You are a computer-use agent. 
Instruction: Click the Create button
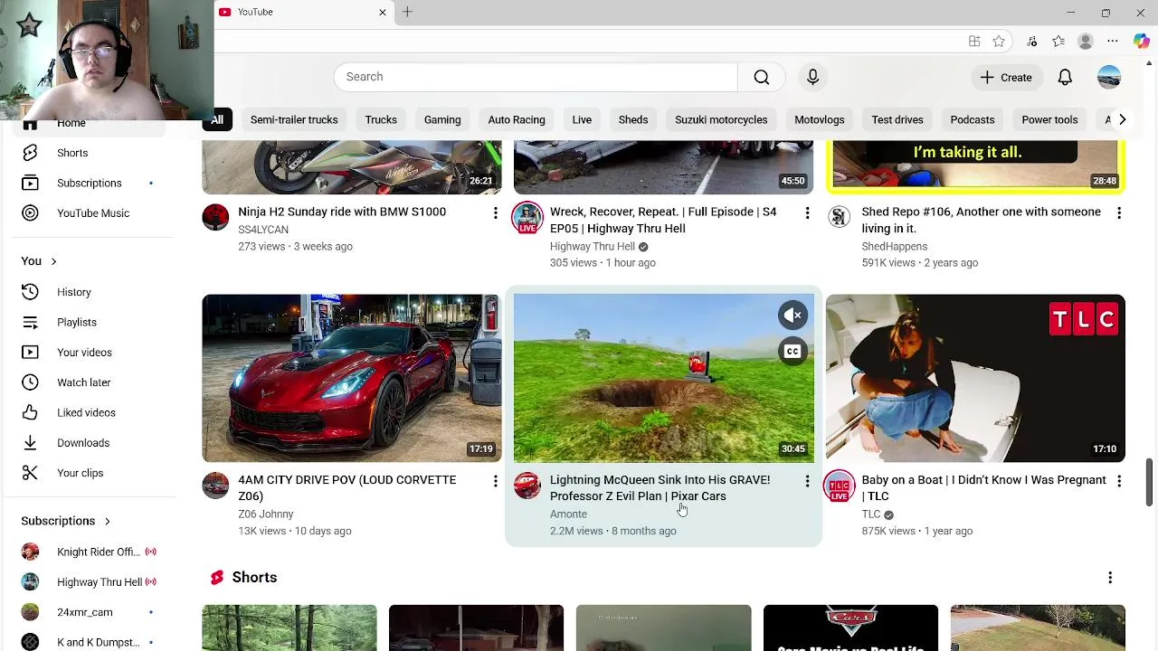[1006, 78]
